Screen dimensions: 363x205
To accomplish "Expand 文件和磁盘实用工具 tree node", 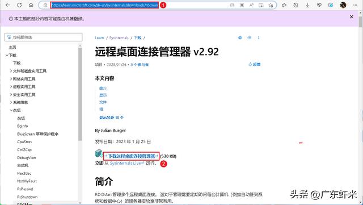I will pos(11,71).
